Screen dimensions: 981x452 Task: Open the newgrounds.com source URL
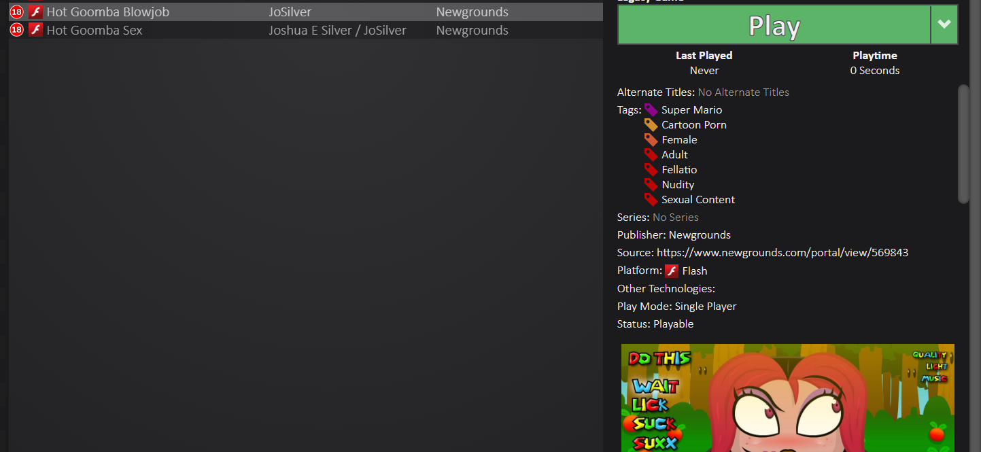782,252
